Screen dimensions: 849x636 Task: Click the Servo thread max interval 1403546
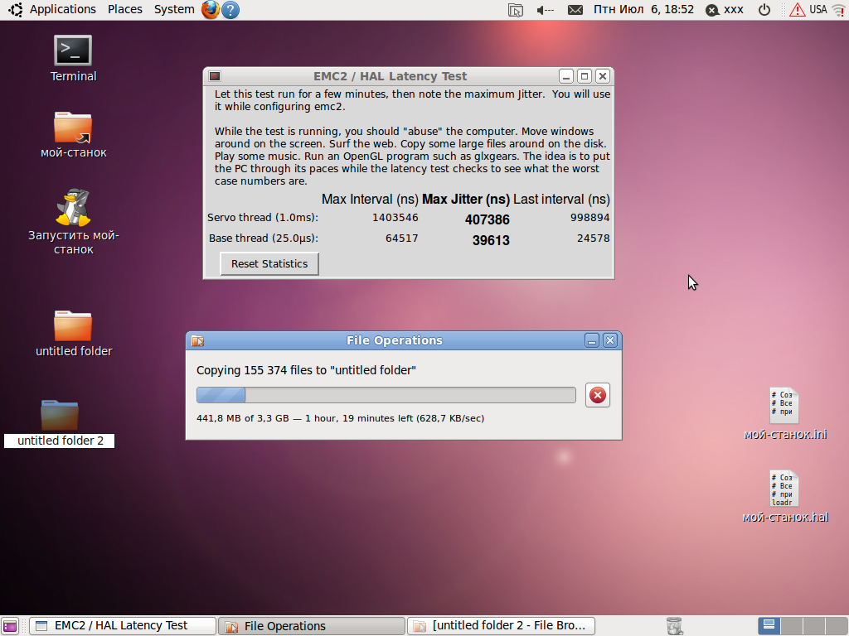pos(395,218)
